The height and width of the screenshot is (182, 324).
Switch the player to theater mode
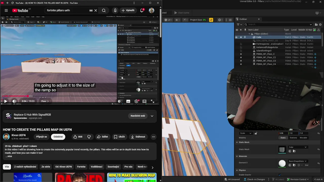click(145, 101)
